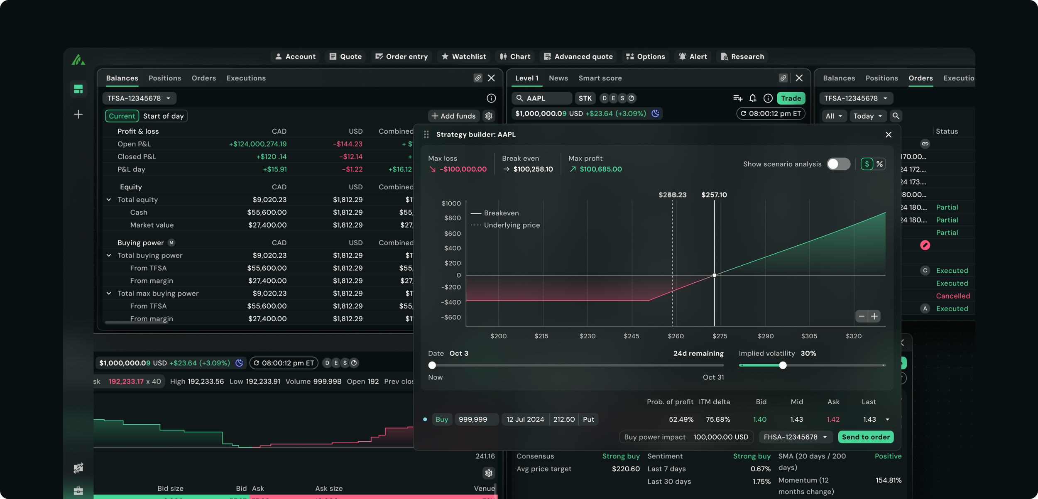The height and width of the screenshot is (499, 1038).
Task: Click the info icon beside TFSA account
Action: tap(491, 98)
